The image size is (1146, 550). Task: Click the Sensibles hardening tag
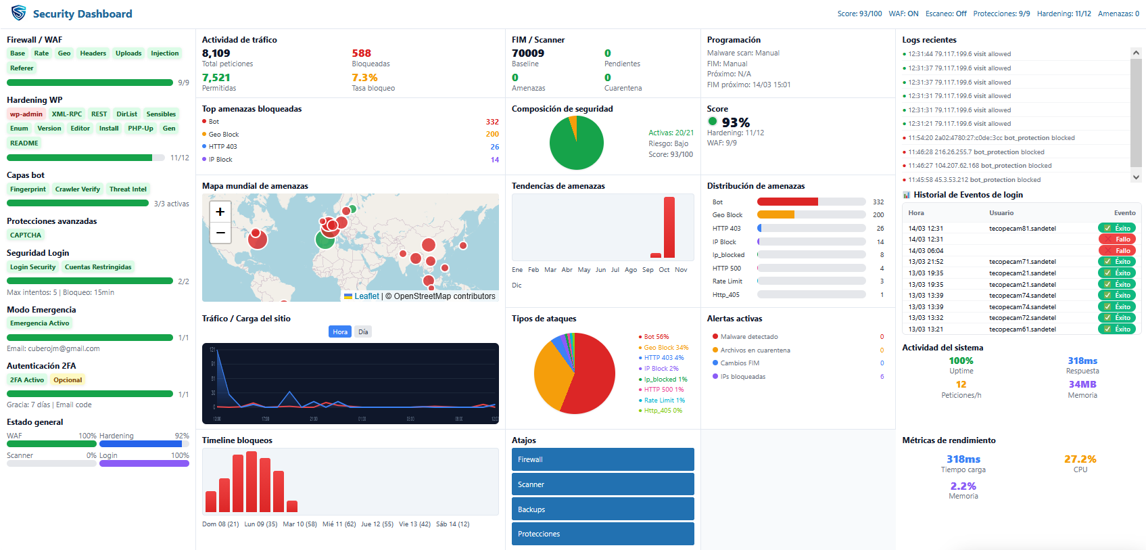click(161, 114)
